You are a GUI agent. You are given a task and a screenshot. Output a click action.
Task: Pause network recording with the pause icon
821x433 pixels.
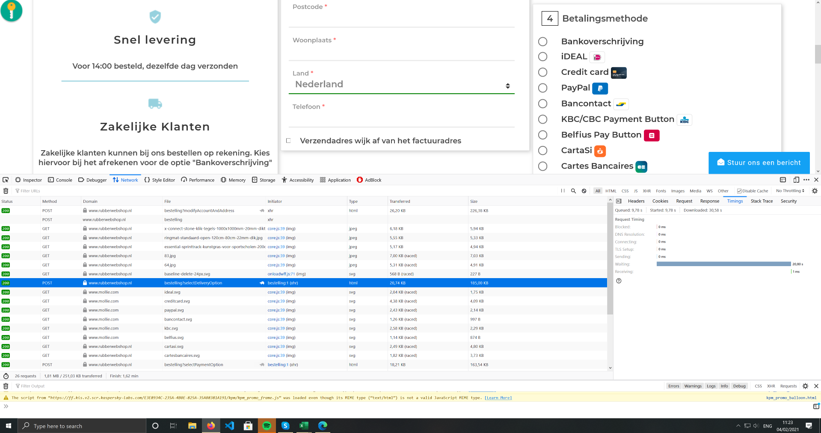click(563, 191)
